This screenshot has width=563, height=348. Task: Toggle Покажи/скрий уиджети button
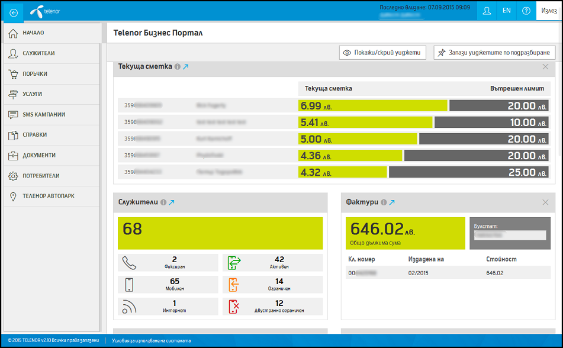tap(382, 53)
